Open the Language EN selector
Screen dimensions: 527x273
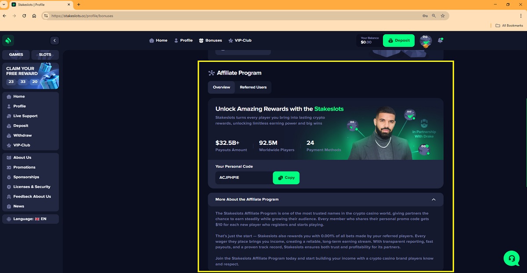(x=30, y=219)
